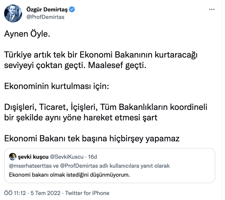Click the 'Aynen Öyle.' opening line

pyautogui.click(x=27, y=34)
